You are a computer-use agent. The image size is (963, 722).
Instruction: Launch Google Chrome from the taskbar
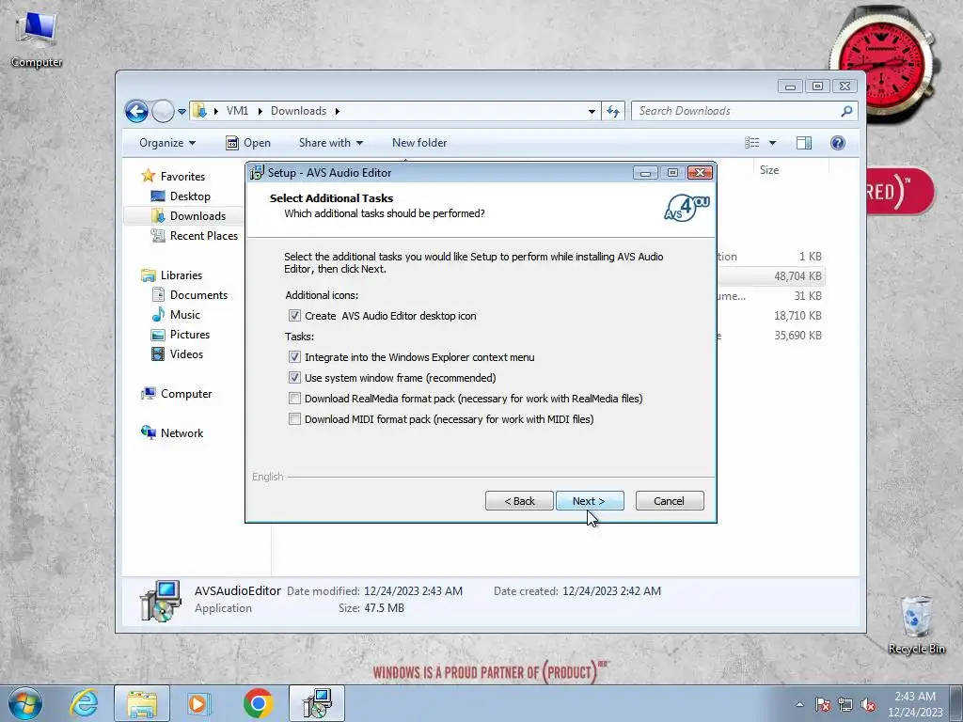(258, 703)
